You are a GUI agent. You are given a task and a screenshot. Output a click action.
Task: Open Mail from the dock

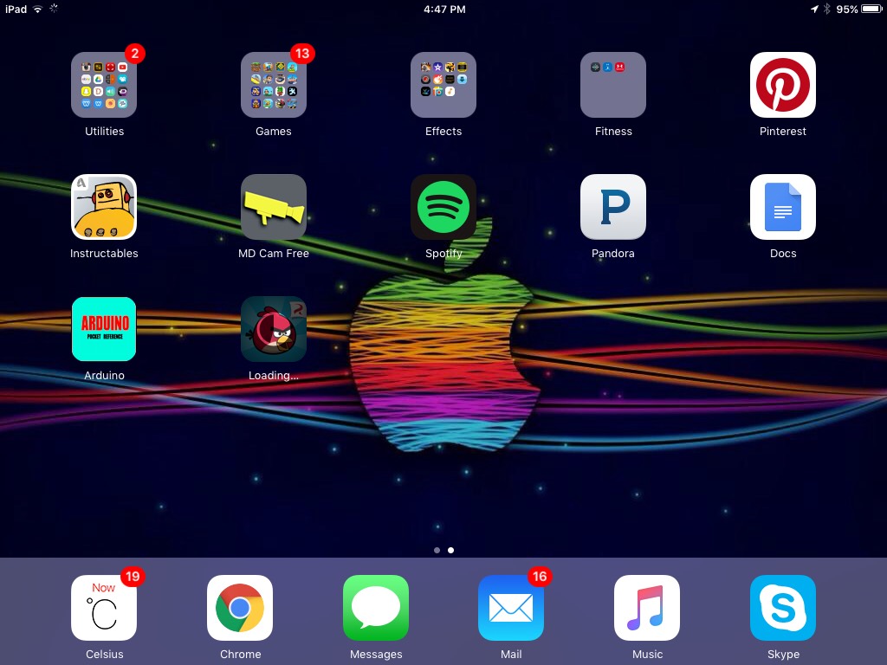(511, 608)
